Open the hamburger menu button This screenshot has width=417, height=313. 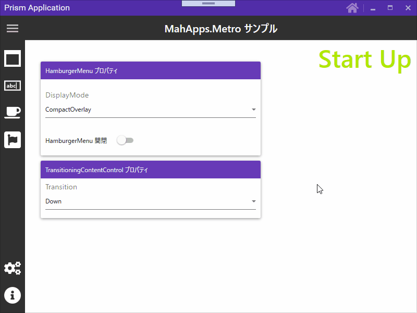coord(13,28)
